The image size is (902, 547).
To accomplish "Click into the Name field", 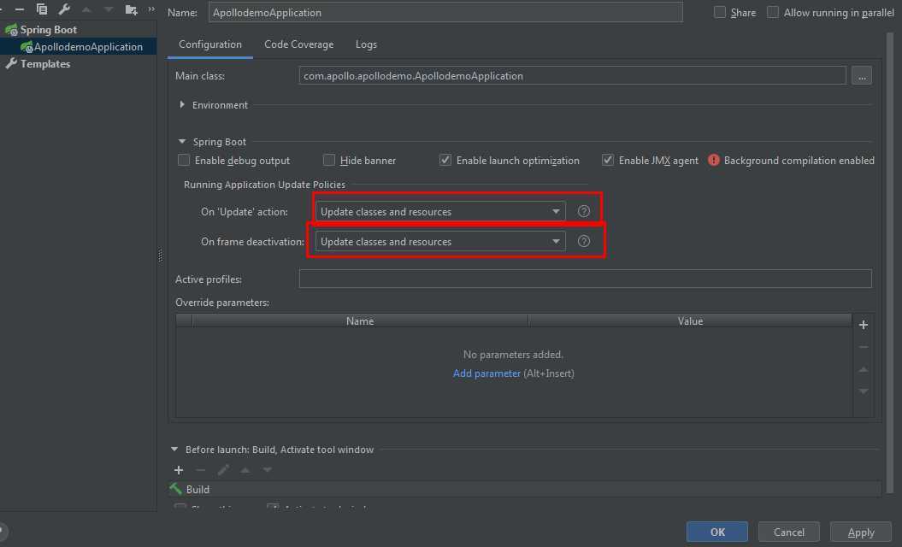I will tap(445, 12).
